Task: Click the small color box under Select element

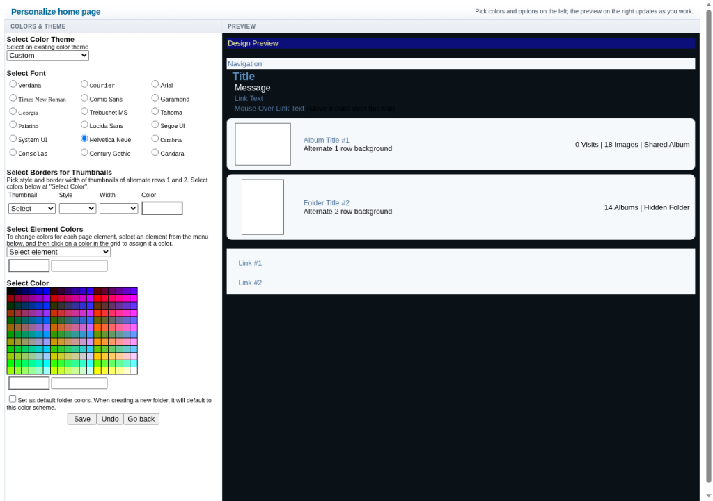Action: tap(29, 266)
